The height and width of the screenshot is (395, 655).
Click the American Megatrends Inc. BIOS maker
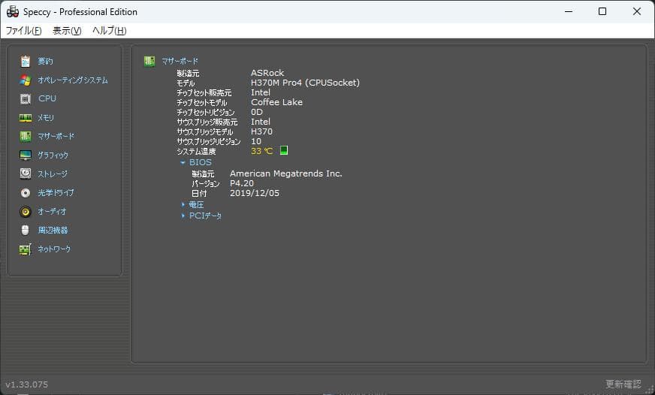click(x=286, y=173)
